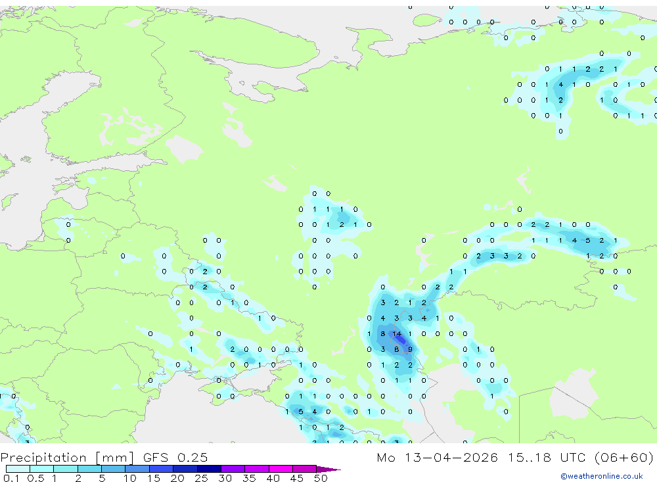This screenshot has width=657, height=482.
Task: Click the '10' legend scale label
Action: tap(130, 478)
